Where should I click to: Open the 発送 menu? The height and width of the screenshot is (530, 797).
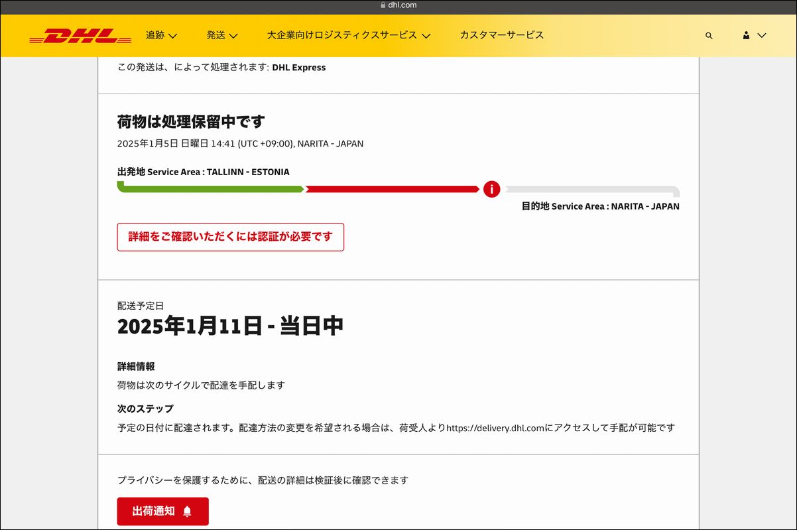pyautogui.click(x=215, y=35)
